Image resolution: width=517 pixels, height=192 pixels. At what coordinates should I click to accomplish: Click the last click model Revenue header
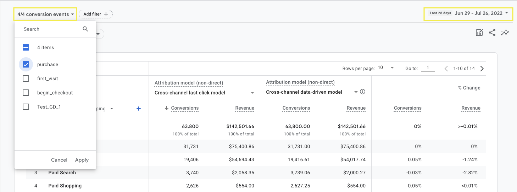(x=245, y=108)
